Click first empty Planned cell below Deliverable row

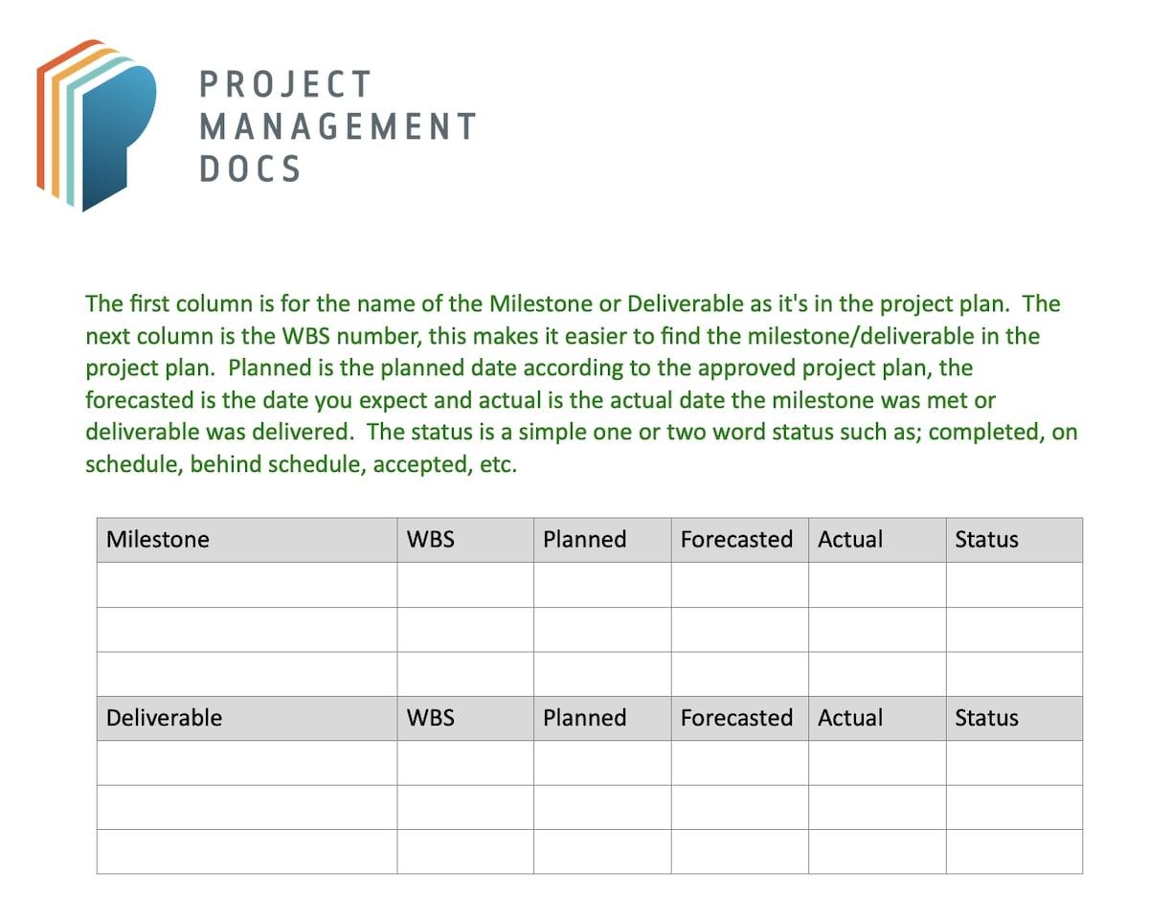602,763
